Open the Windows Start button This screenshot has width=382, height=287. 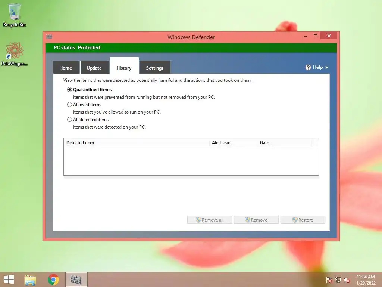9,280
